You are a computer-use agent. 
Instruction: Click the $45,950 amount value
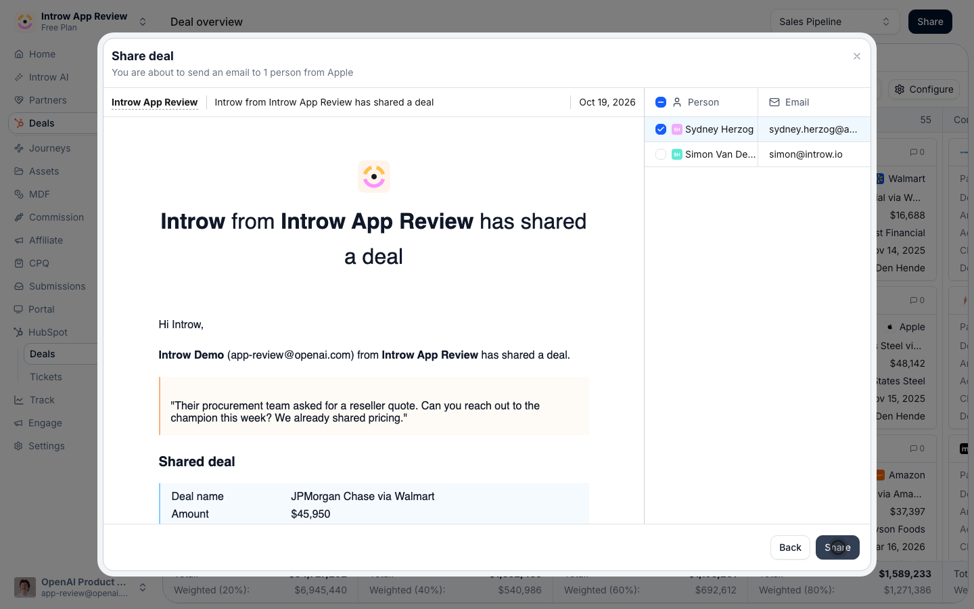pyautogui.click(x=310, y=514)
